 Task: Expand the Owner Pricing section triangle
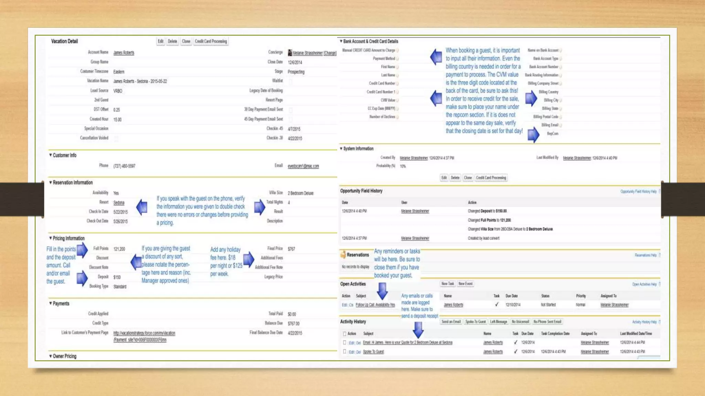click(x=51, y=356)
